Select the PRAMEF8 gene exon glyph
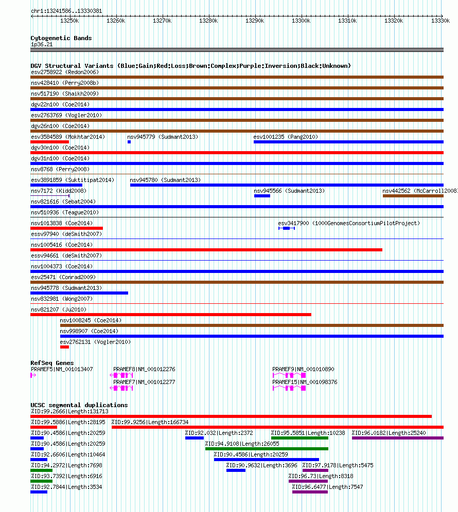The height and width of the screenshot is (512, 458). [x=121, y=375]
